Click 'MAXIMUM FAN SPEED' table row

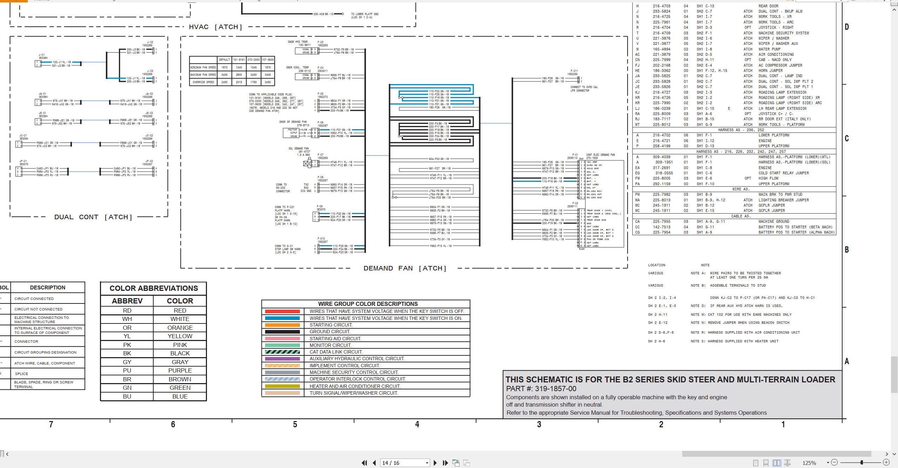pos(232,75)
